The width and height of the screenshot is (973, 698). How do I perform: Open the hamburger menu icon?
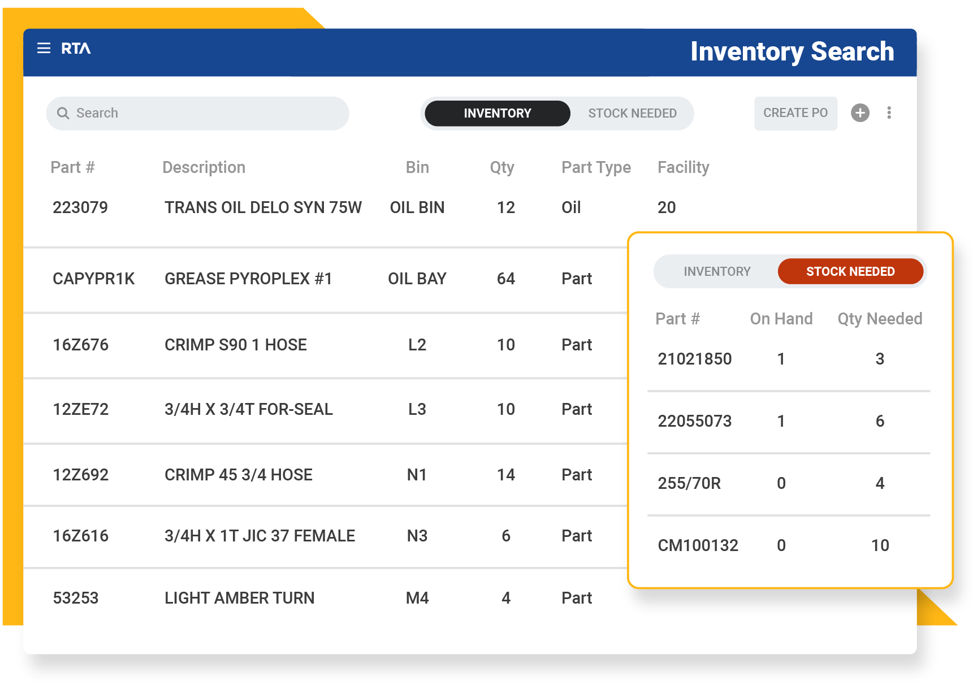pyautogui.click(x=44, y=49)
